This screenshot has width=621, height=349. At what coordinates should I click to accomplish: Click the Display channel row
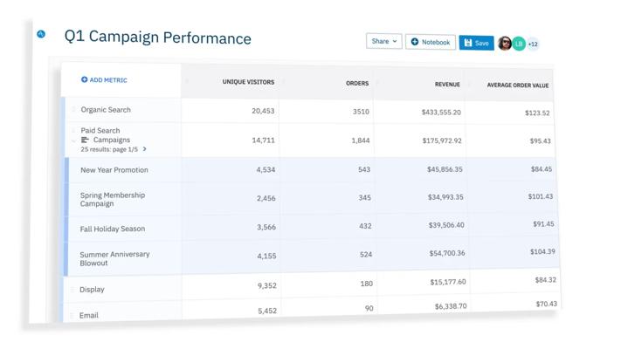point(92,289)
